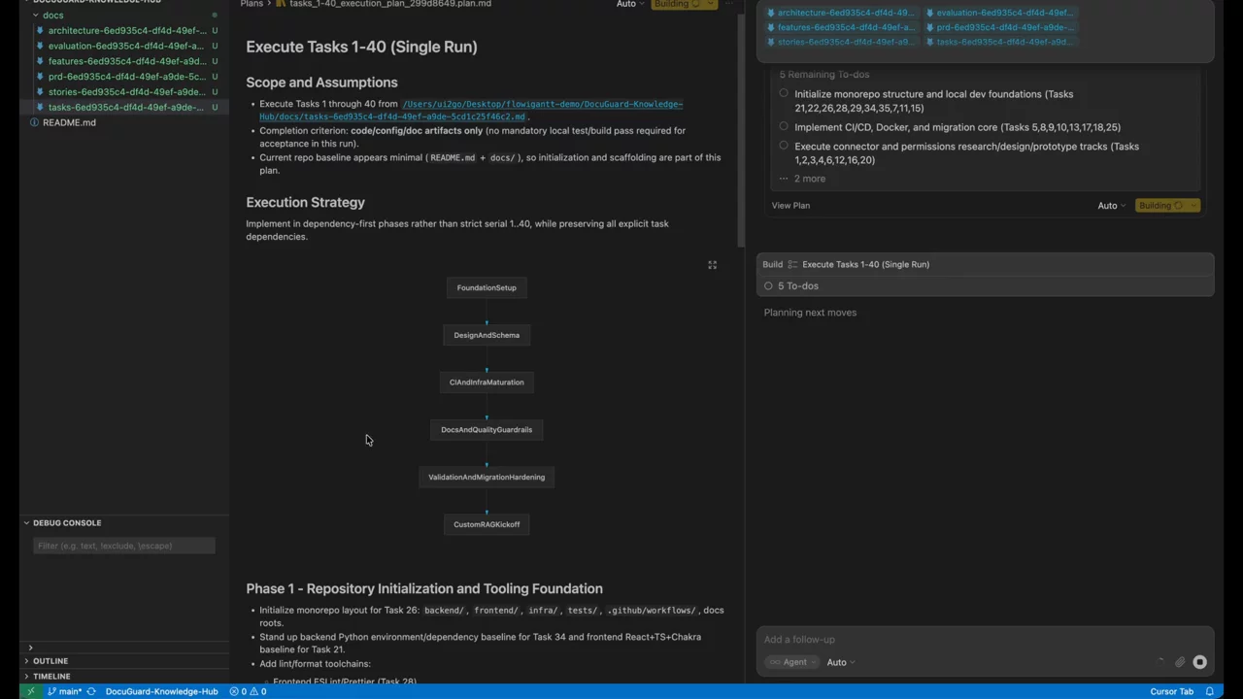The image size is (1243, 699).
Task: Click FoundationSetup diagram node
Action: (x=487, y=287)
